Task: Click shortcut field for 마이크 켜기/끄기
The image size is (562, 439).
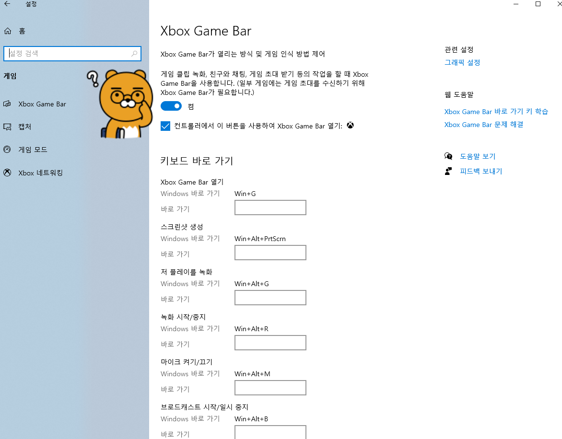Action: [x=270, y=388]
